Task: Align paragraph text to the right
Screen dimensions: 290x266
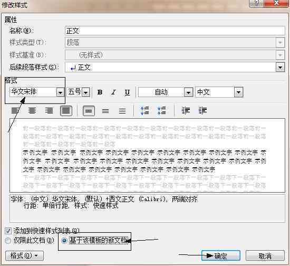Action: click(49, 111)
